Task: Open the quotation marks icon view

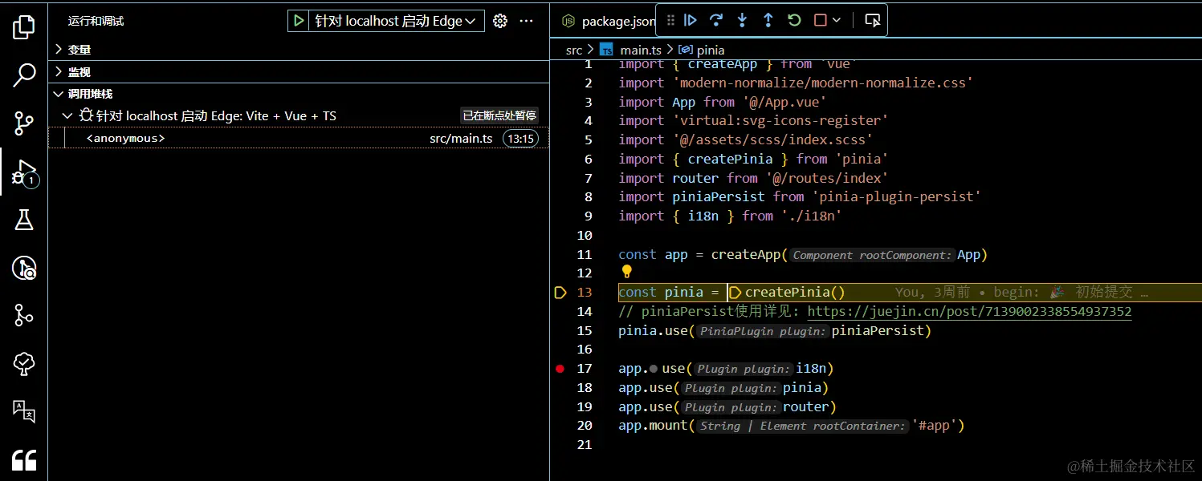Action: (x=24, y=459)
